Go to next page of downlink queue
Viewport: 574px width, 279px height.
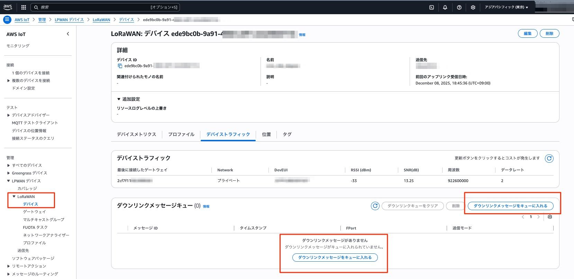pos(538,217)
